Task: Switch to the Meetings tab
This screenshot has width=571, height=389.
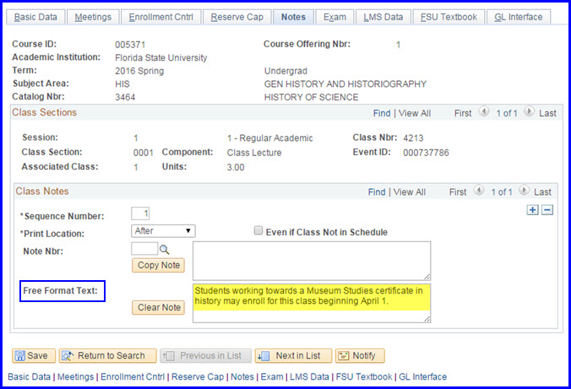Action: click(x=93, y=17)
